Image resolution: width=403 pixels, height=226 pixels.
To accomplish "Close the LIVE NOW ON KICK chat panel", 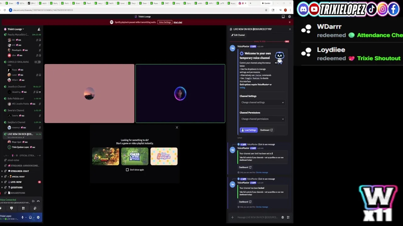I will 290,29.
